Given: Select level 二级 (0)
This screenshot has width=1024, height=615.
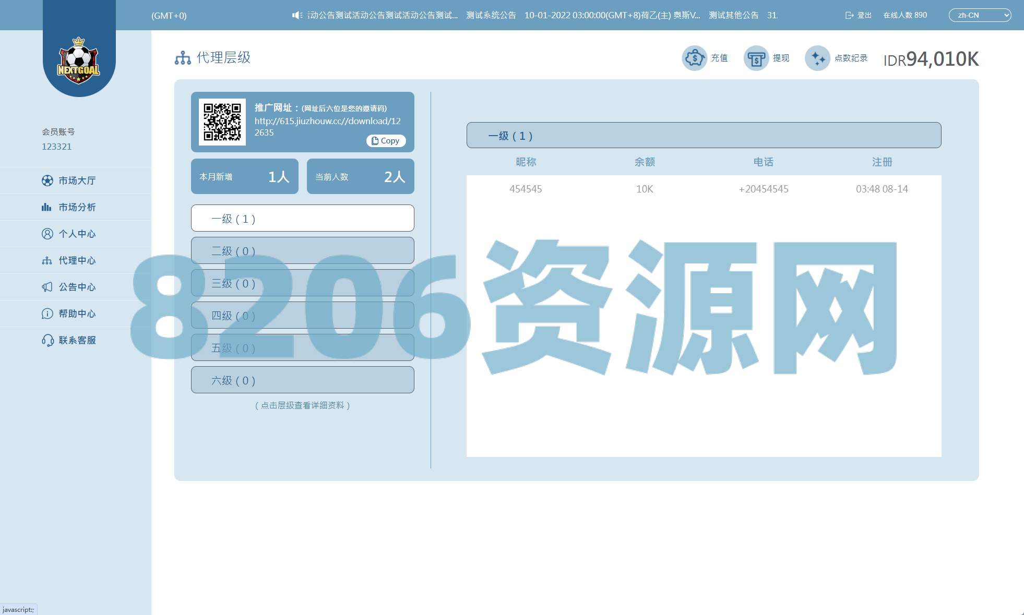Looking at the screenshot, I should 303,250.
